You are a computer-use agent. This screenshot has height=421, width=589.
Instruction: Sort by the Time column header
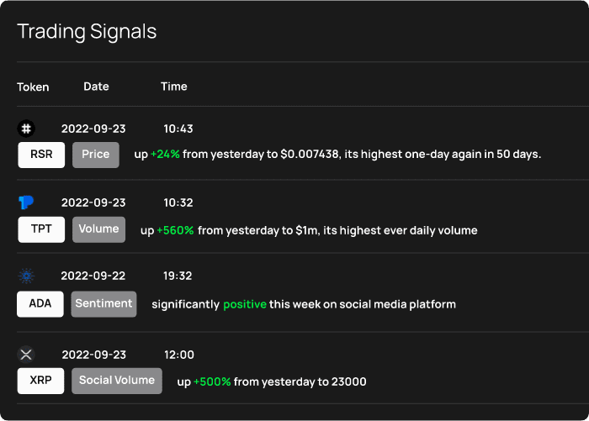174,87
